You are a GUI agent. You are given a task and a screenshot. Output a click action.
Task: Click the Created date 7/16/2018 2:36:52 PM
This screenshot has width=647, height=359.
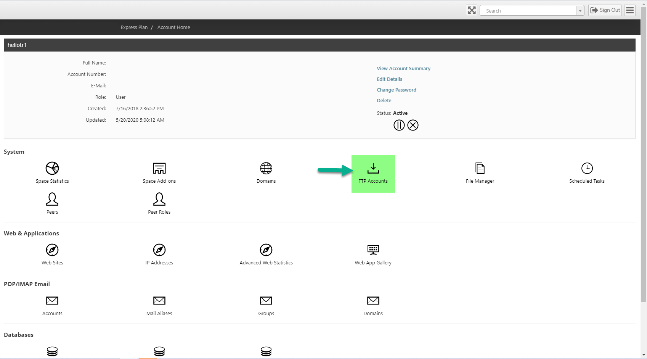(140, 109)
